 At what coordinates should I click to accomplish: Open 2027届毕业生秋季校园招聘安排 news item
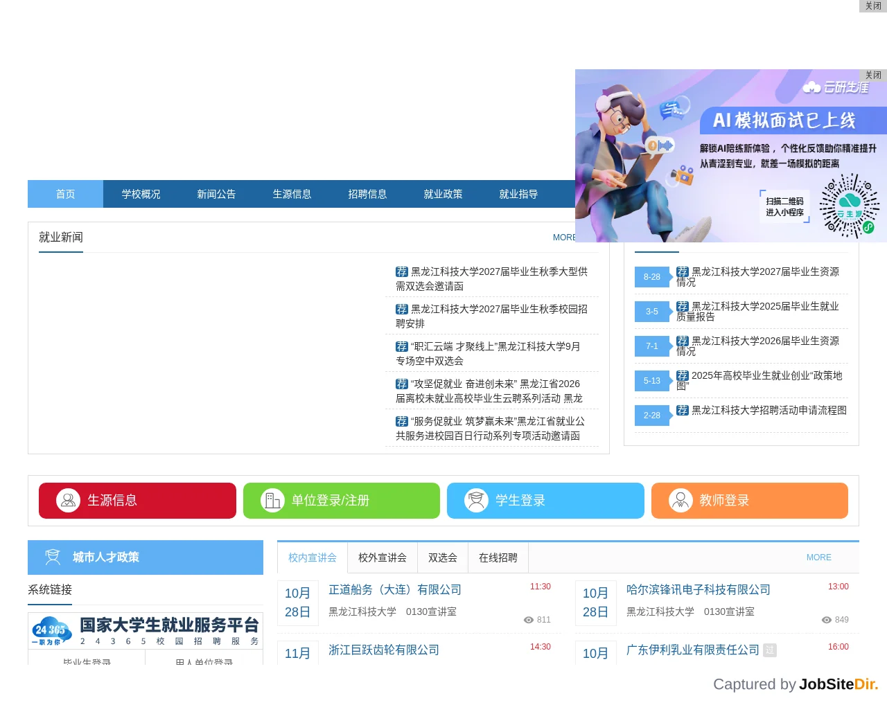(x=492, y=316)
